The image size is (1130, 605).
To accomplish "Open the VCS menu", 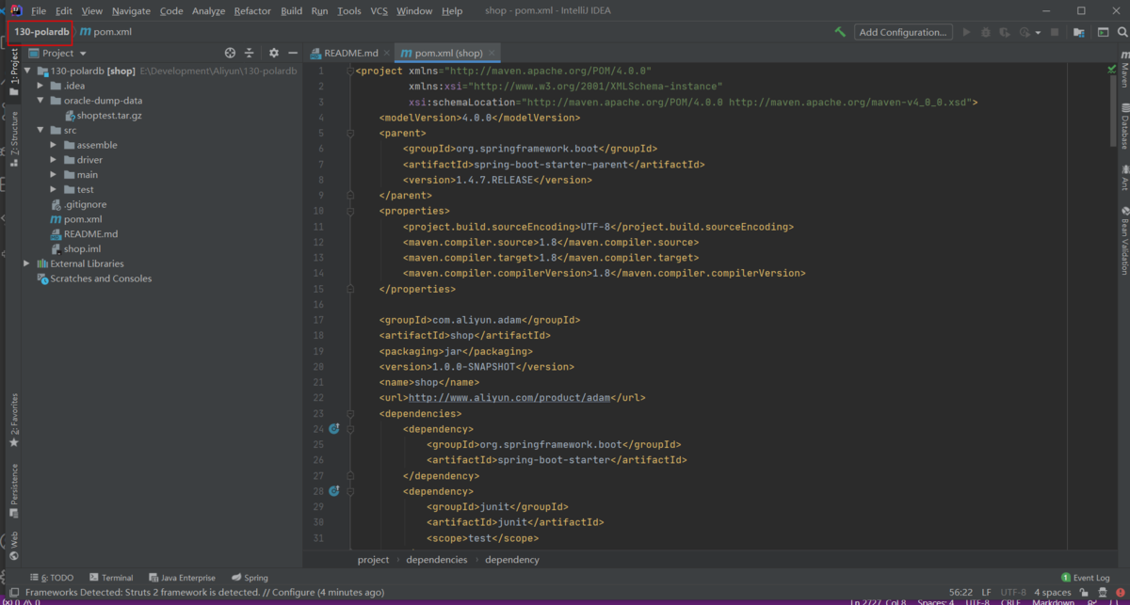I will tap(379, 10).
